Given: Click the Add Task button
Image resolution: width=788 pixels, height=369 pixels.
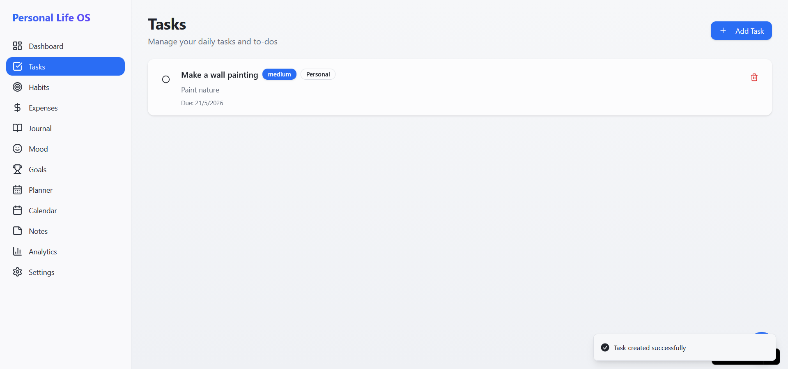Looking at the screenshot, I should [741, 31].
